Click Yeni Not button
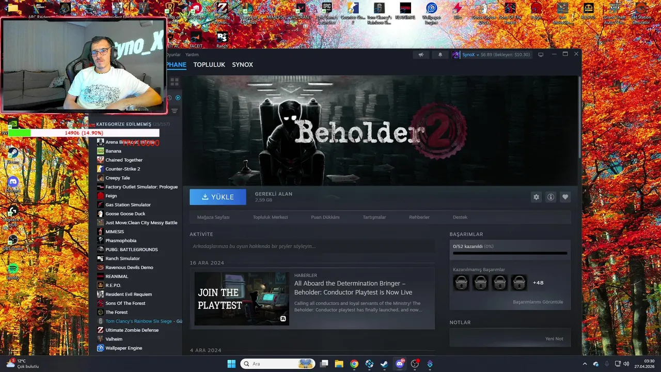This screenshot has height=372, width=661. coord(554,339)
